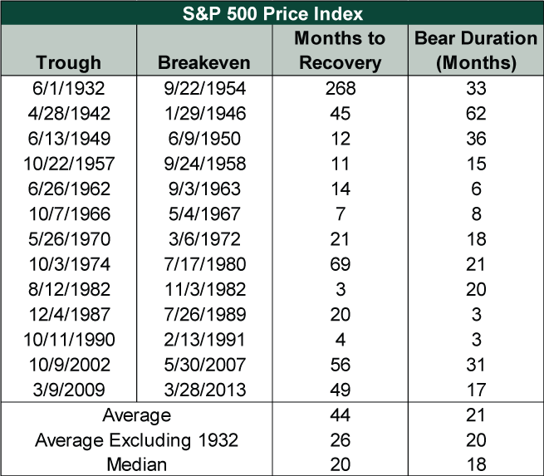This screenshot has height=476, width=544.
Task: Select the Trough column header
Action: pos(69,61)
